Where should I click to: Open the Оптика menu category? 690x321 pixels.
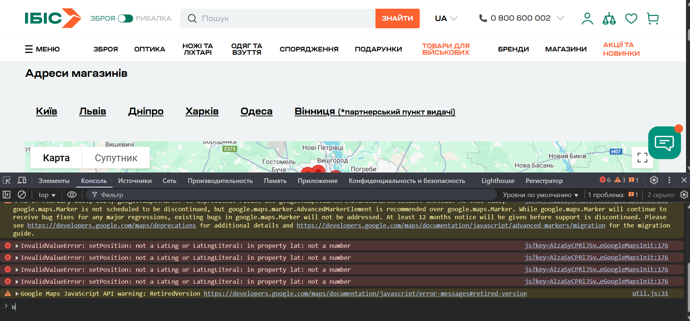click(149, 49)
